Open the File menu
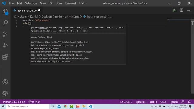The image size is (194, 109). (x=12, y=3)
